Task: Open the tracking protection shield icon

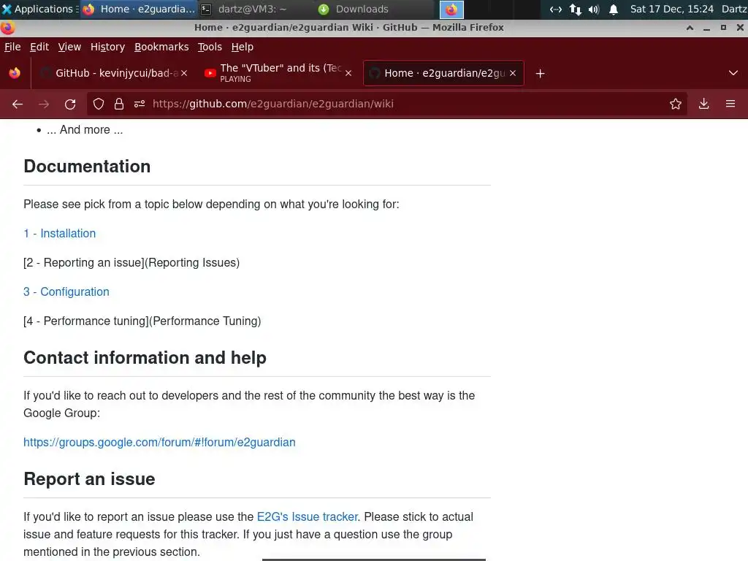Action: tap(99, 104)
